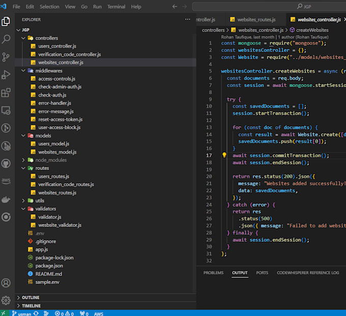346x316 pixels.
Task: Click the synchronize changes icon in status bar
Action: pyautogui.click(x=36, y=313)
